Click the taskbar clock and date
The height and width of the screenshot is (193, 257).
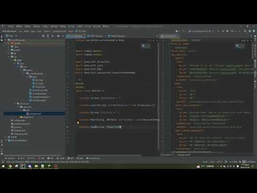(245, 166)
